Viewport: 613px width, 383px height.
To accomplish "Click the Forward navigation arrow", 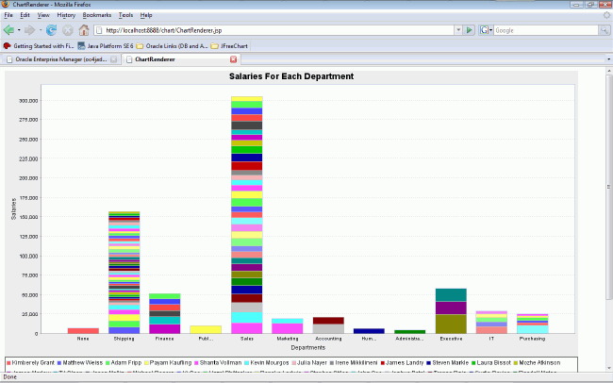I will click(x=30, y=30).
